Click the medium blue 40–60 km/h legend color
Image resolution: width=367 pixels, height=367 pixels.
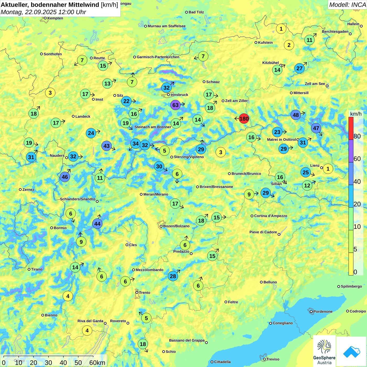coord(351,174)
